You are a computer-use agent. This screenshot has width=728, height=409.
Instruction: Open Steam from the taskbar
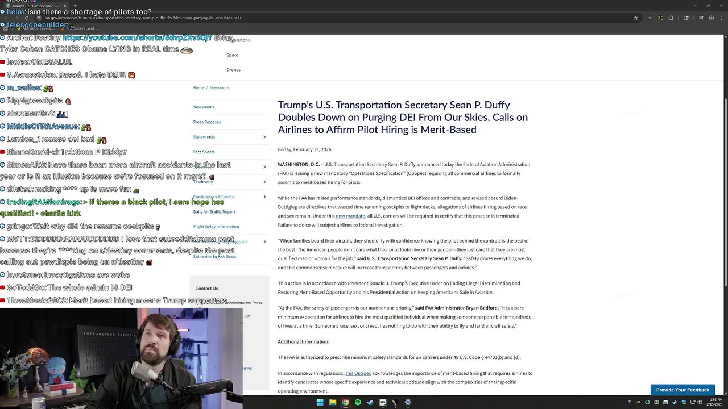click(x=370, y=402)
